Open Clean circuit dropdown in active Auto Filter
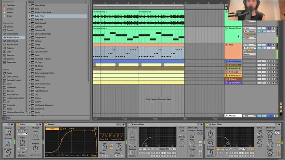285x160 pixels. (x=241, y=149)
